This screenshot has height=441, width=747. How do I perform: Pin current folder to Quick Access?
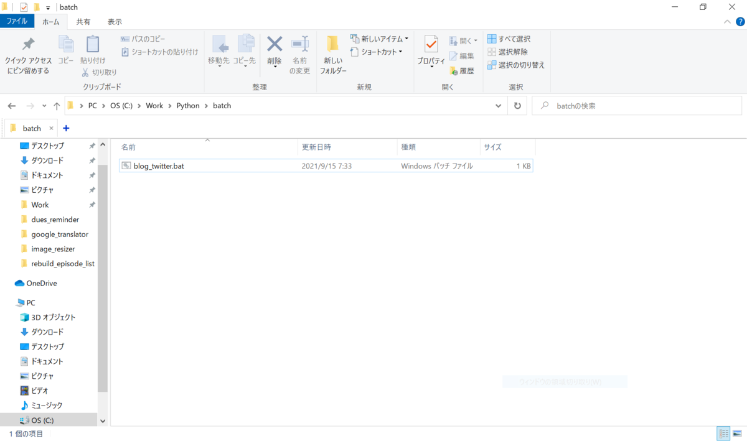tap(27, 55)
